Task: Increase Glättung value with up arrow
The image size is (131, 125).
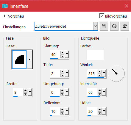Action: 62,52
